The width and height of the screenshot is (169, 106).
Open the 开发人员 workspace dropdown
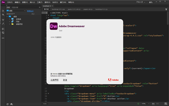[x=141, y=2]
